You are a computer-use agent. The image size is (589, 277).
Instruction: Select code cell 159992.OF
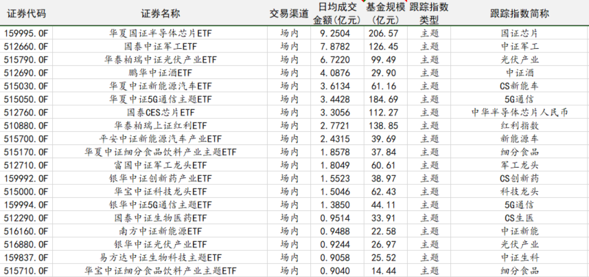(x=26, y=179)
